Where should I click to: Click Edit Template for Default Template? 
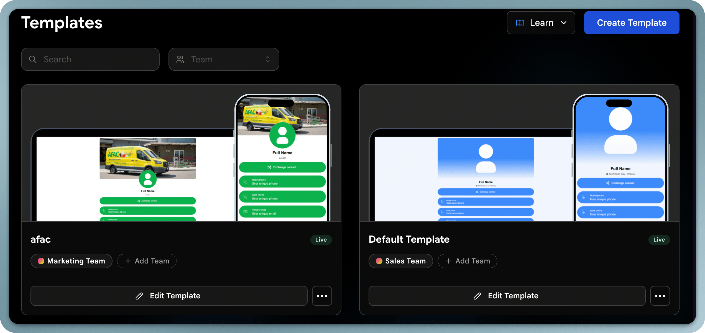coord(507,296)
